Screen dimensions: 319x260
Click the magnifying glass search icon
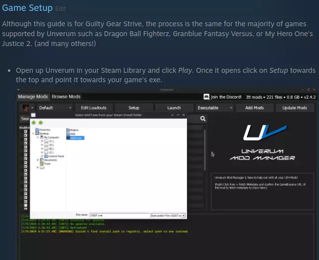point(203,118)
